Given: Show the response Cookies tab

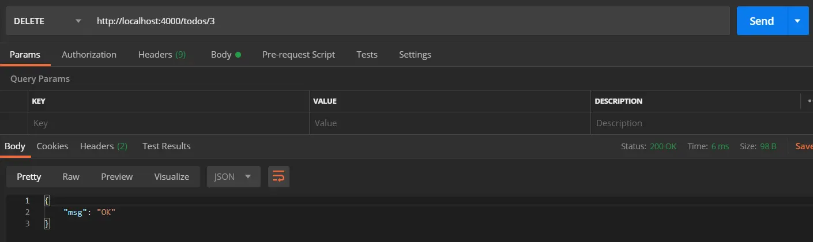Looking at the screenshot, I should (52, 146).
